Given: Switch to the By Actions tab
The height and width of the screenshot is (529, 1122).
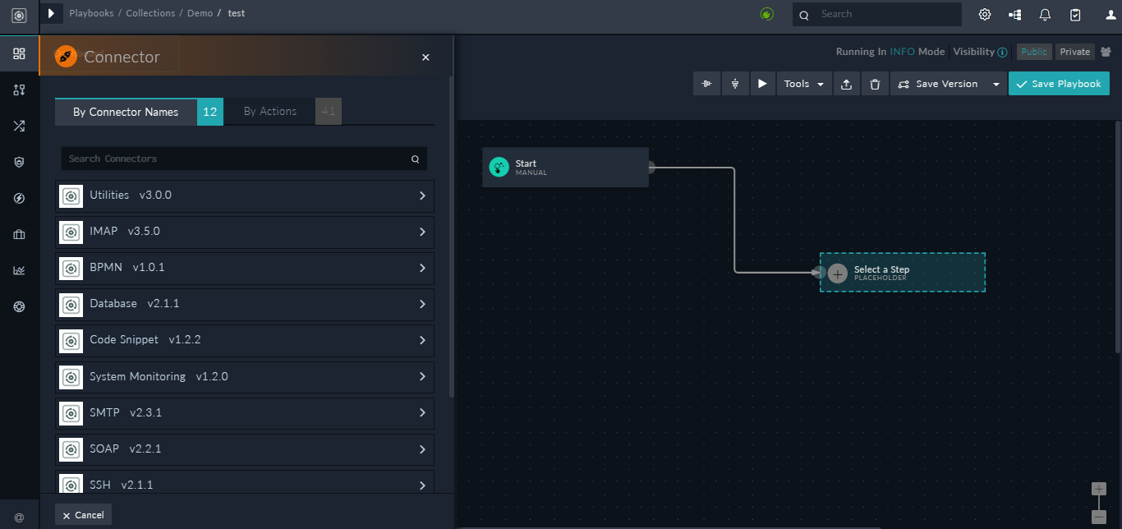Looking at the screenshot, I should click(271, 111).
